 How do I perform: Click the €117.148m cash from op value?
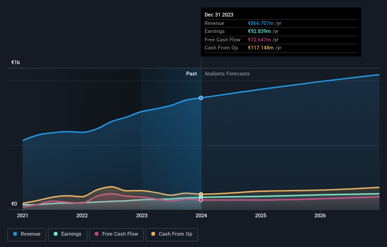point(261,48)
